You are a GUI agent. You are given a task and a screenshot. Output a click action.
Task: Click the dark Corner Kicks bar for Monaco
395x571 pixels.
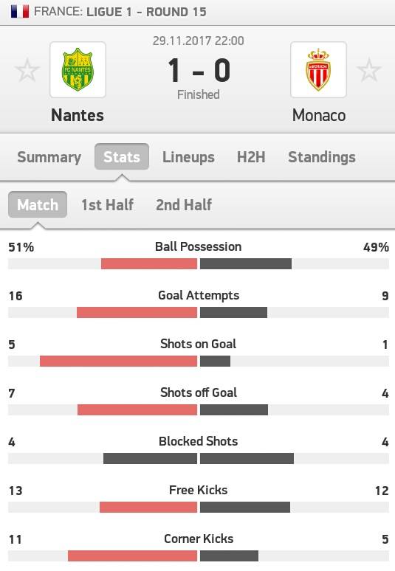pos(229,556)
